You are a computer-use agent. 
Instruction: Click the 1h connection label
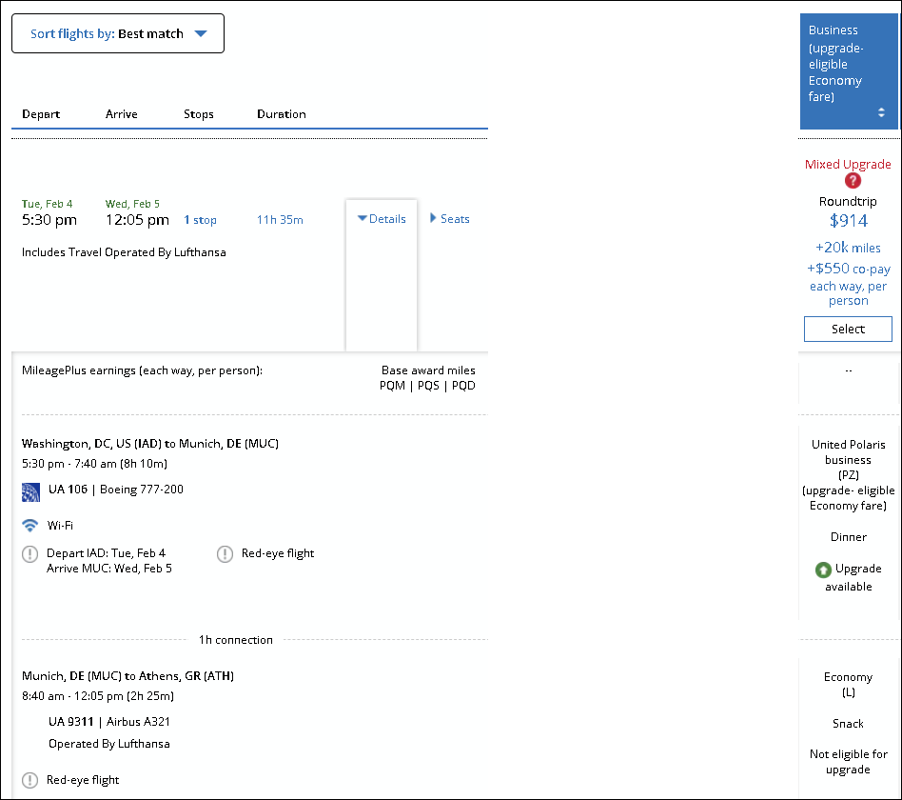[236, 640]
